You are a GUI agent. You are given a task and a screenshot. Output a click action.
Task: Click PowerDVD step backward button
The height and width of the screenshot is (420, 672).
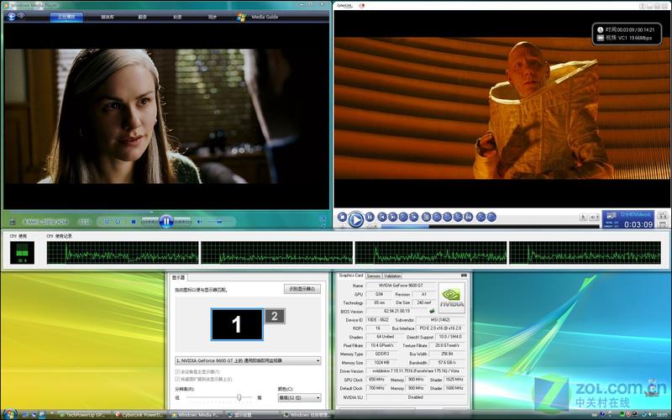(403, 217)
